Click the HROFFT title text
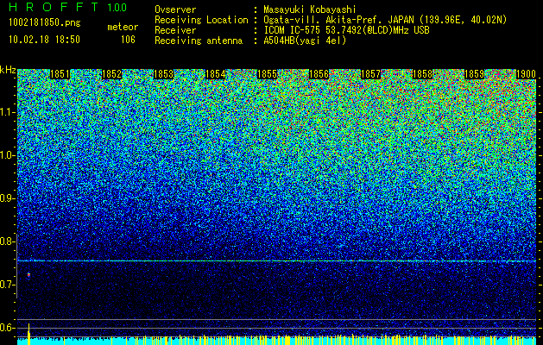 click(54, 7)
